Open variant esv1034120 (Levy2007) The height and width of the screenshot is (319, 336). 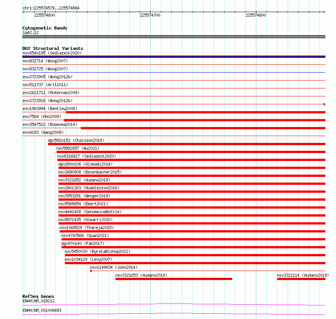tap(88, 259)
